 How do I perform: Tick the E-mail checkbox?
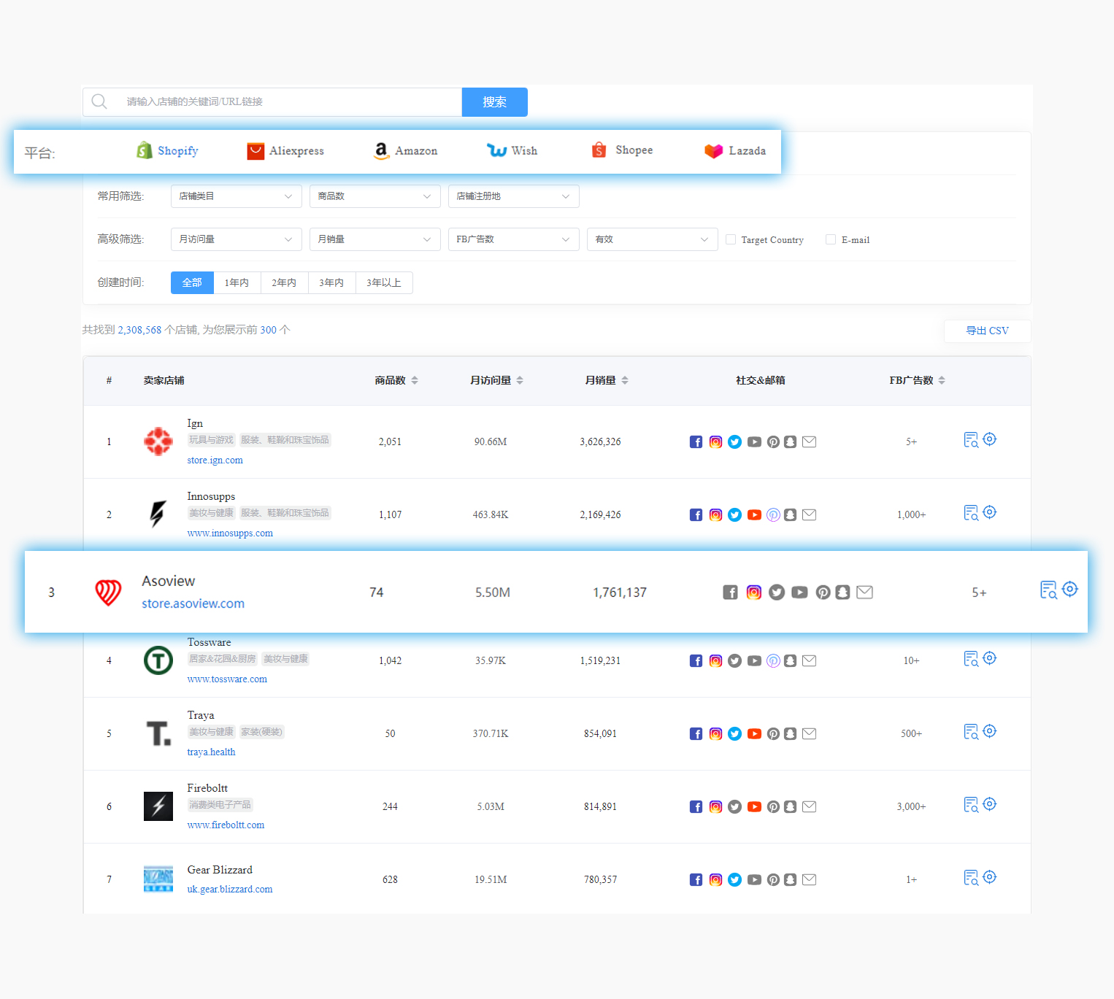point(831,239)
